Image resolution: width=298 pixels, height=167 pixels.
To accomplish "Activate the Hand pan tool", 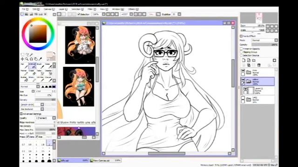I will pos(36,59).
